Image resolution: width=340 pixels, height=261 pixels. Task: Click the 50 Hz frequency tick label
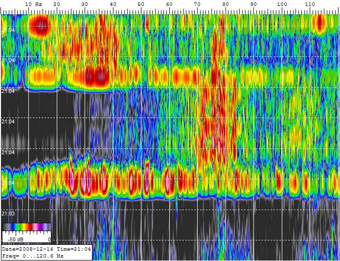[141, 4]
